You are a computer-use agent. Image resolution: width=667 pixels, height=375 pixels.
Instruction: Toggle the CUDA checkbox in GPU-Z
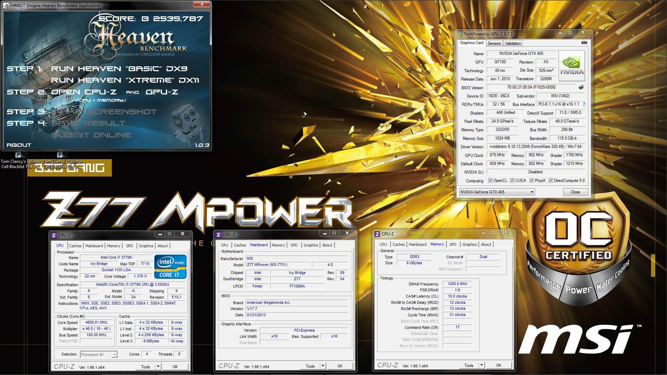pyautogui.click(x=512, y=181)
